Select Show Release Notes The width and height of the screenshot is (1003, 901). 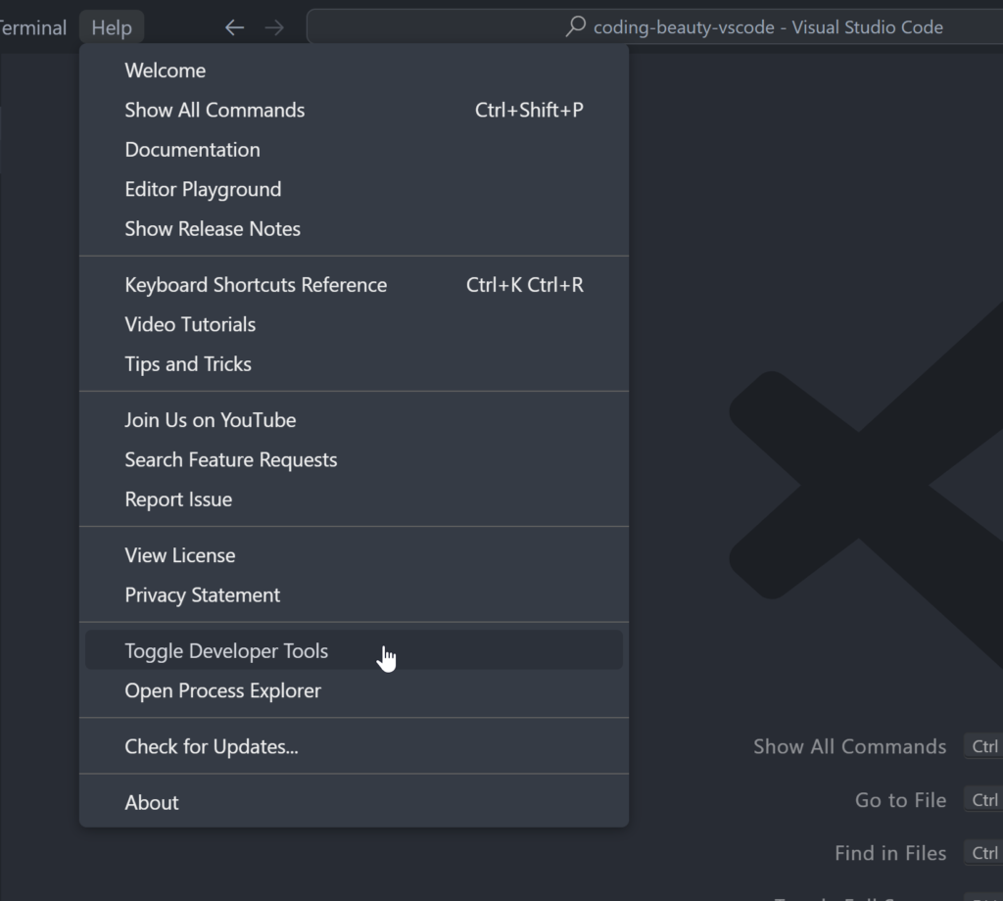[x=213, y=229]
